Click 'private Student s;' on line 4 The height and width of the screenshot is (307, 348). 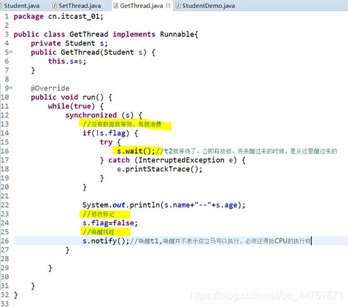pos(69,43)
